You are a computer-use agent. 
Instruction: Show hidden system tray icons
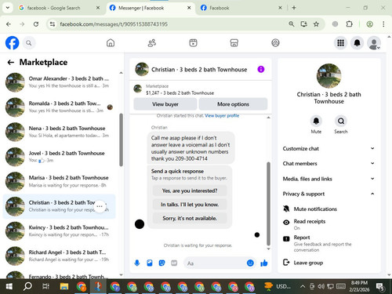pos(303,286)
